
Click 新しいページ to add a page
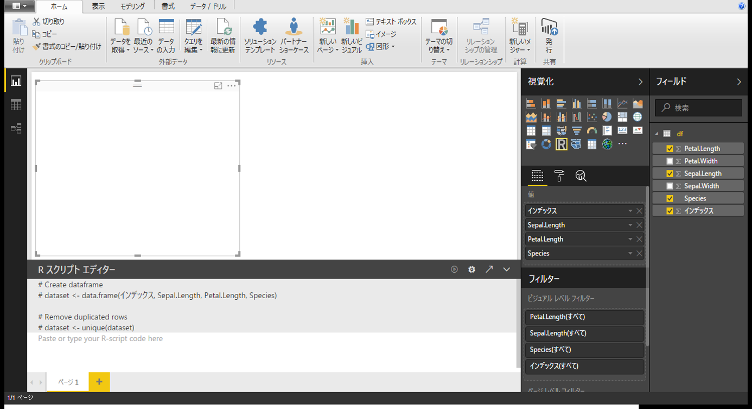coord(327,35)
